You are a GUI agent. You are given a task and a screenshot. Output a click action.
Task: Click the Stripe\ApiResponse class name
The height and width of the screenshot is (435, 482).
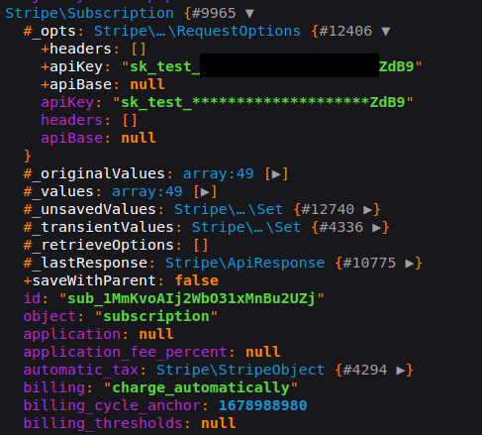pyautogui.click(x=245, y=264)
